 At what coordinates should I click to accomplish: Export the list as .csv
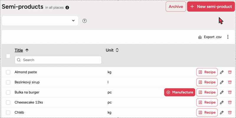click(209, 37)
